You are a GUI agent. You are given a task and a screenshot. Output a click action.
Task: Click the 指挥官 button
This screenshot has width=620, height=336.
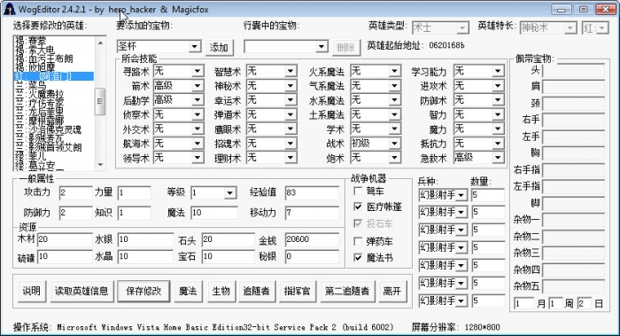point(298,292)
